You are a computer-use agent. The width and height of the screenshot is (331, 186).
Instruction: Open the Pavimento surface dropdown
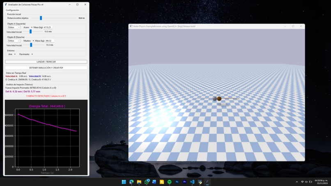(26, 54)
